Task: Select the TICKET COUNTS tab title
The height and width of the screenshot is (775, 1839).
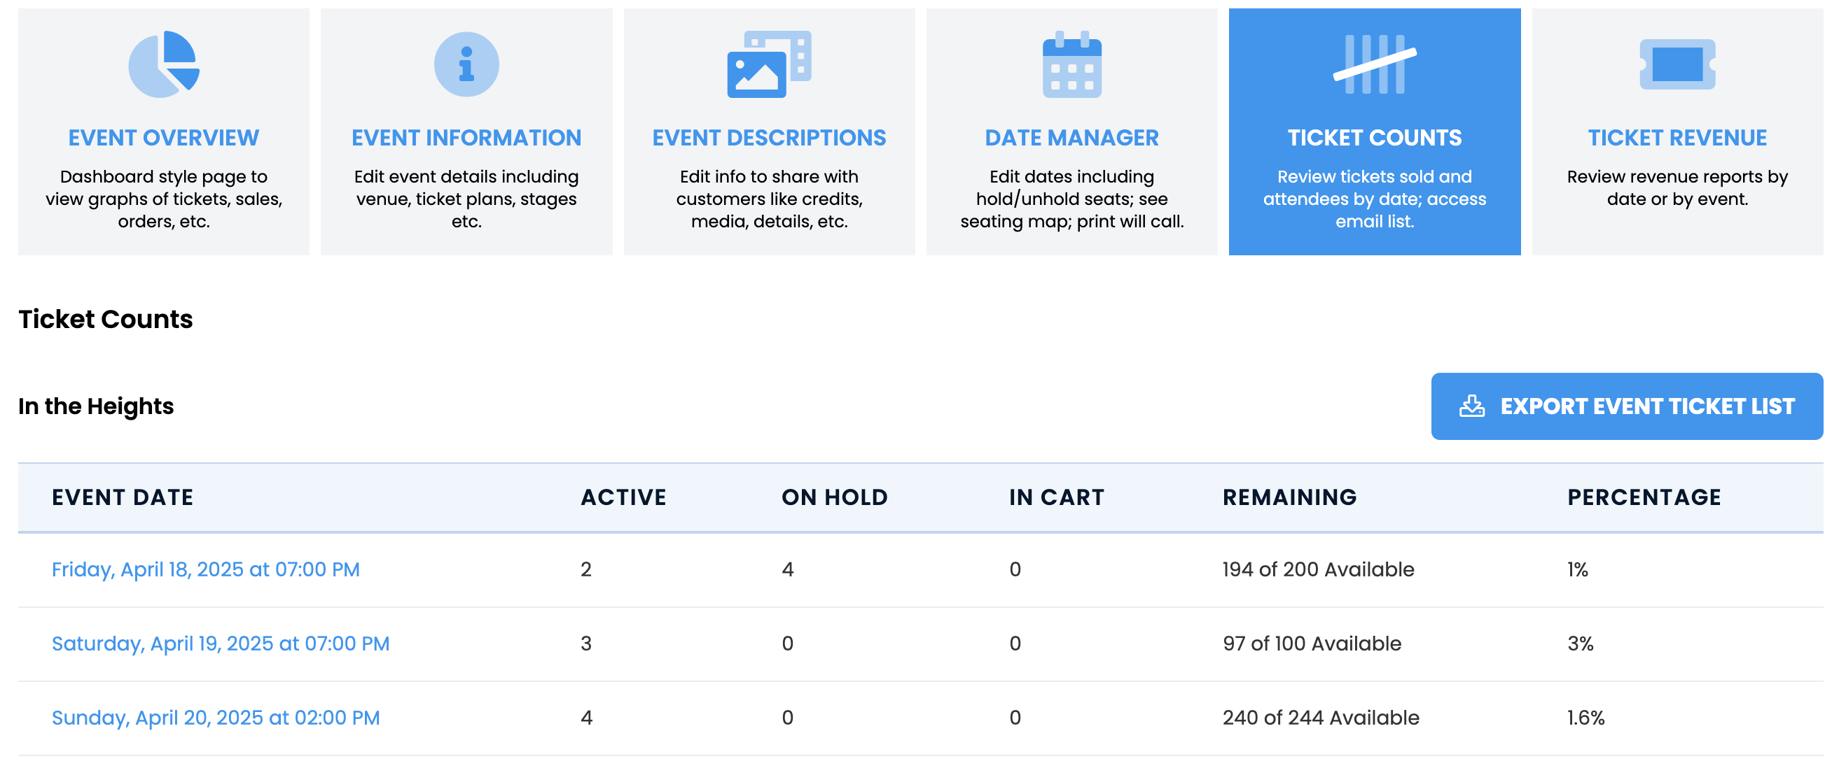Action: pos(1374,138)
